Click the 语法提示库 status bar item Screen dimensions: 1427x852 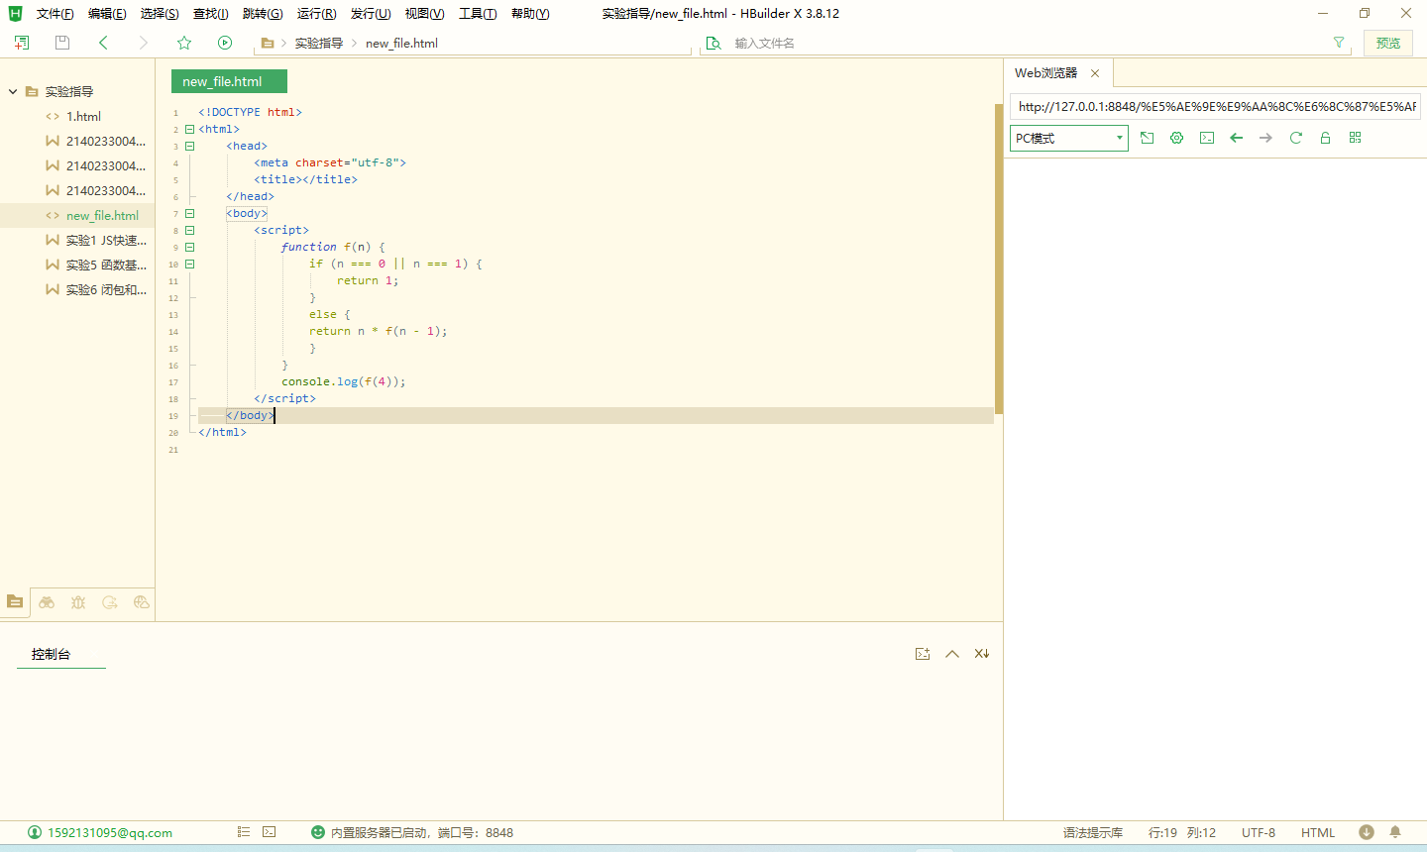click(x=1093, y=832)
